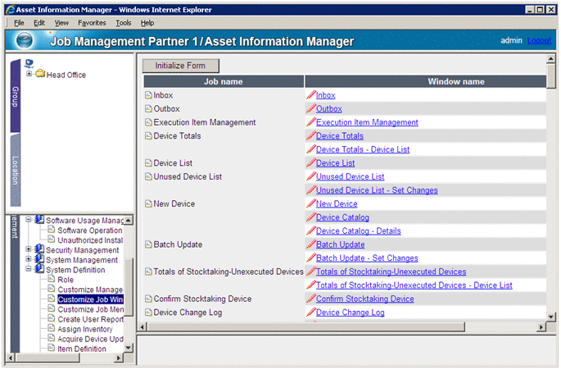Click the Head Office folder icon
The image size is (561, 370).
pyautogui.click(x=40, y=75)
